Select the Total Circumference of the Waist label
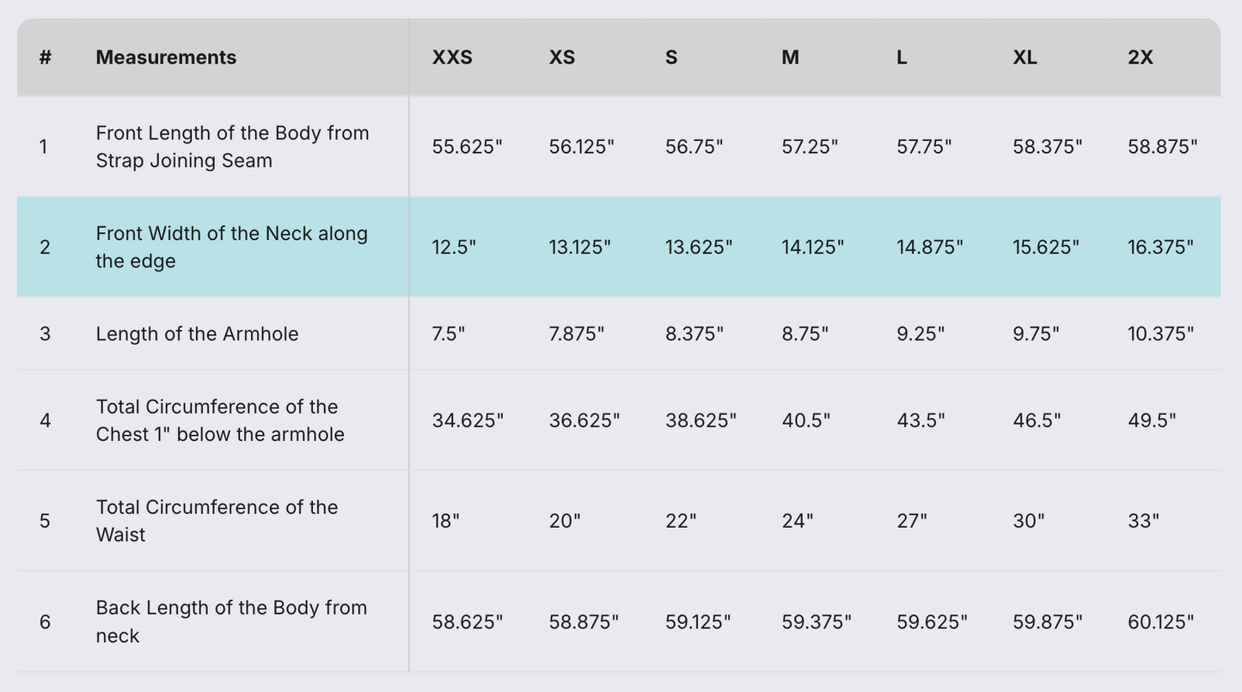This screenshot has width=1242, height=692. 217,521
